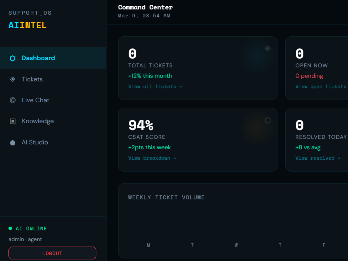
Task: Click the +2pts this week text
Action: coord(150,147)
